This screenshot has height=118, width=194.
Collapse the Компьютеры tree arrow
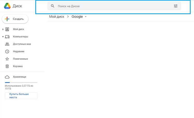click(3, 37)
